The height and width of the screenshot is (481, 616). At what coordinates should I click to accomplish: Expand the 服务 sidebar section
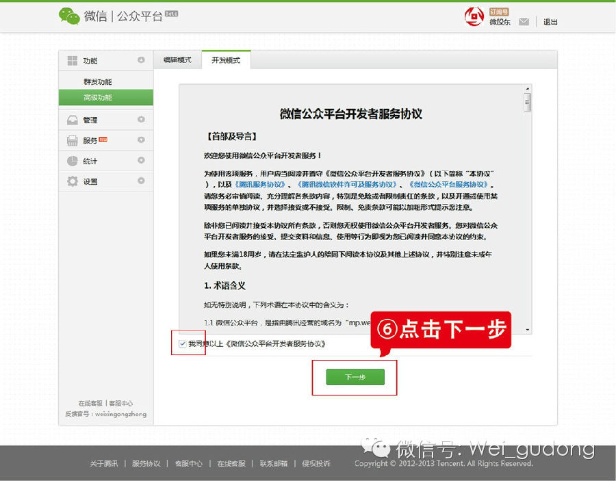tap(141, 140)
